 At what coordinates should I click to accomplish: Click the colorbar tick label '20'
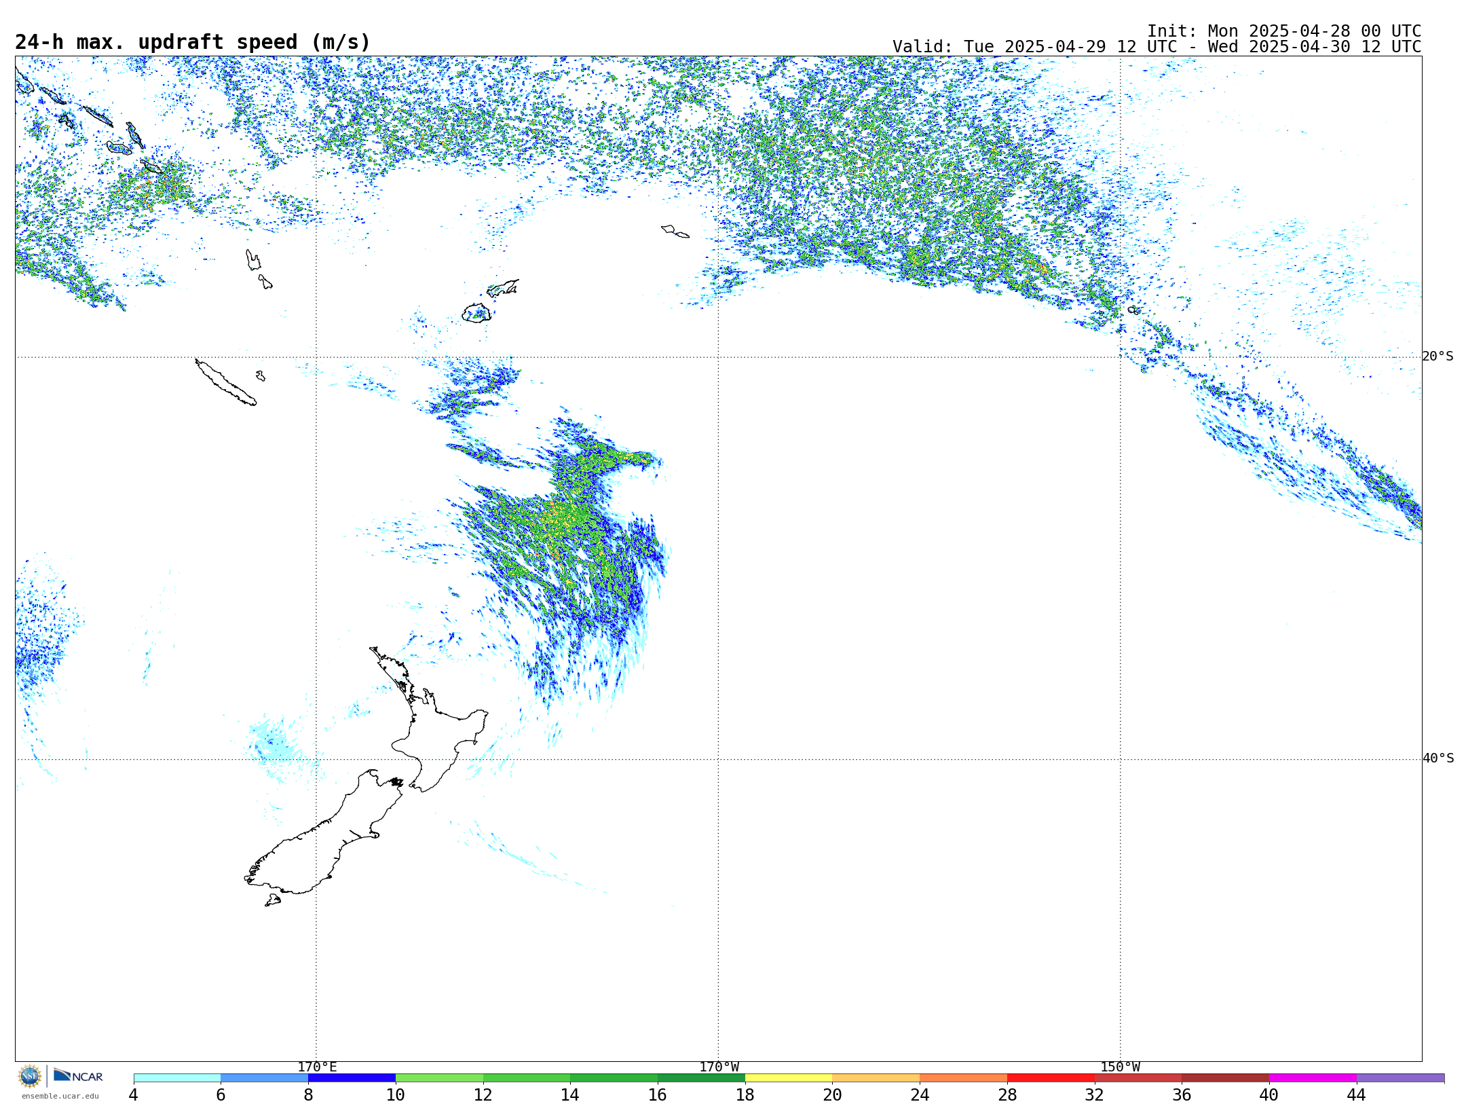[833, 1094]
